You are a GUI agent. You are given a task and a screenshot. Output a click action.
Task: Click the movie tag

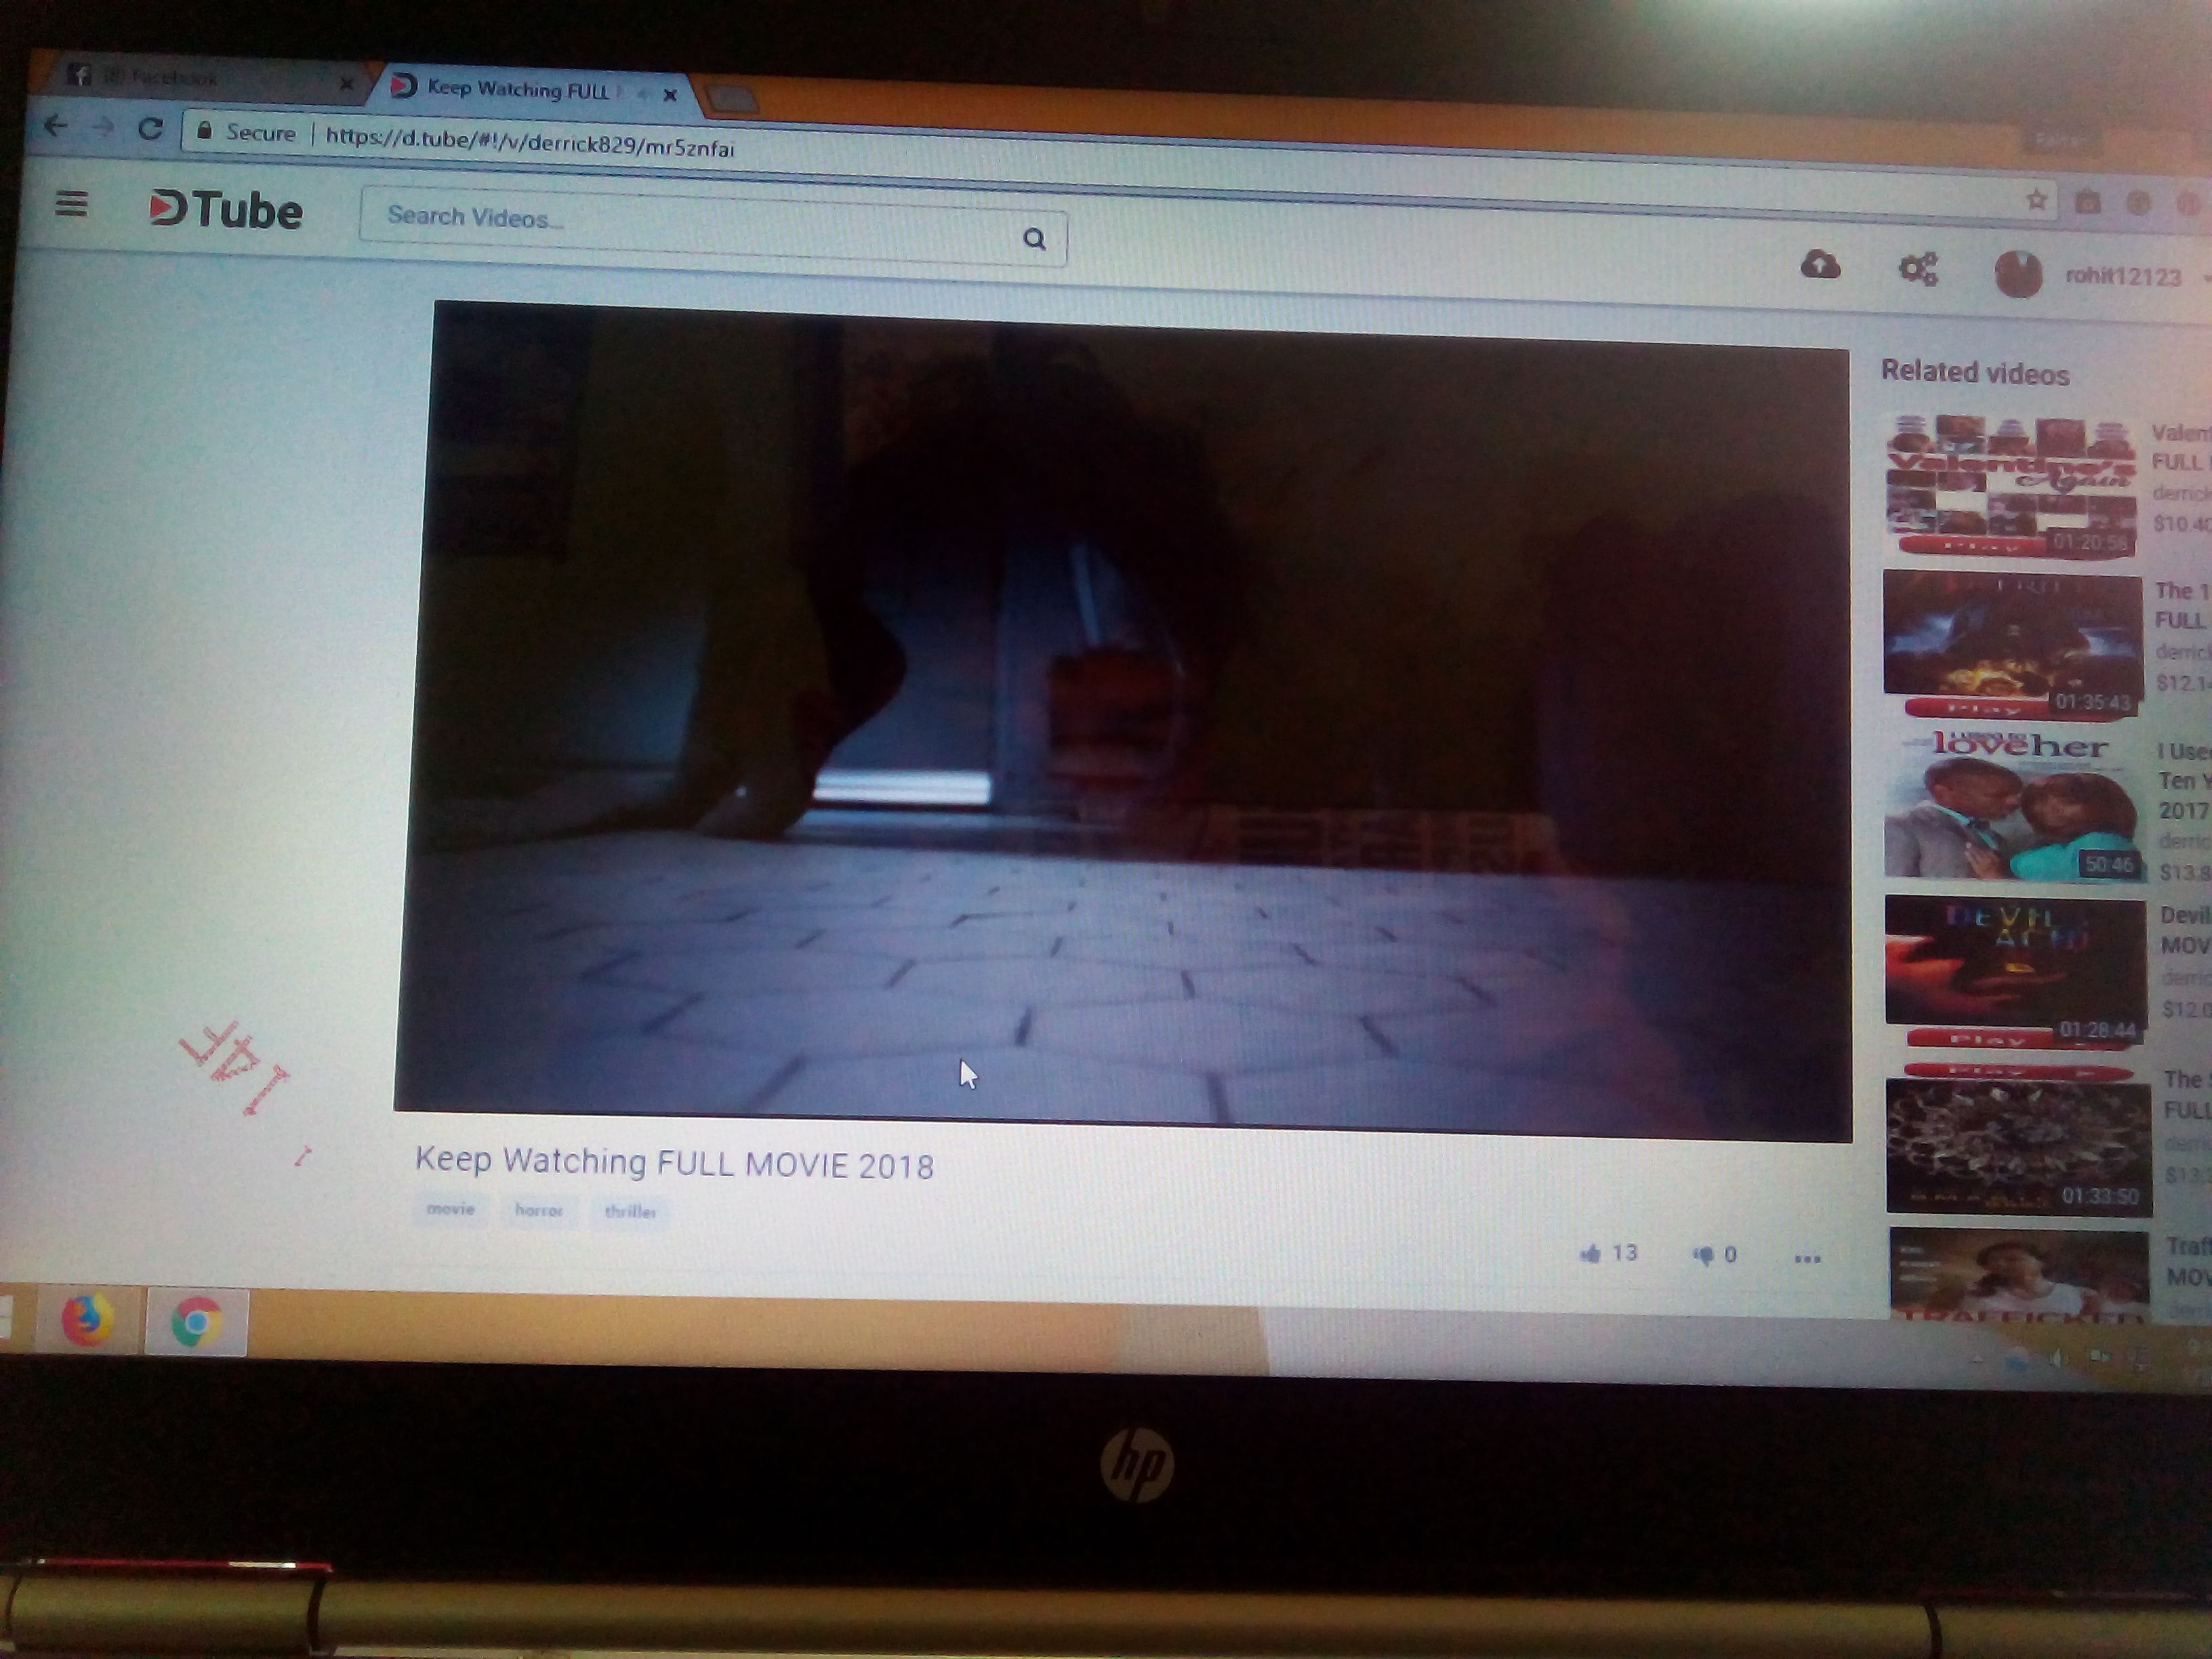coord(450,1208)
